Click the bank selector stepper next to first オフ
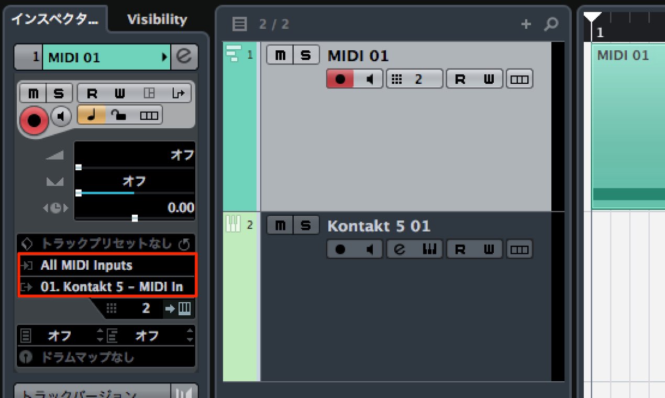This screenshot has height=398, width=665. 101,336
